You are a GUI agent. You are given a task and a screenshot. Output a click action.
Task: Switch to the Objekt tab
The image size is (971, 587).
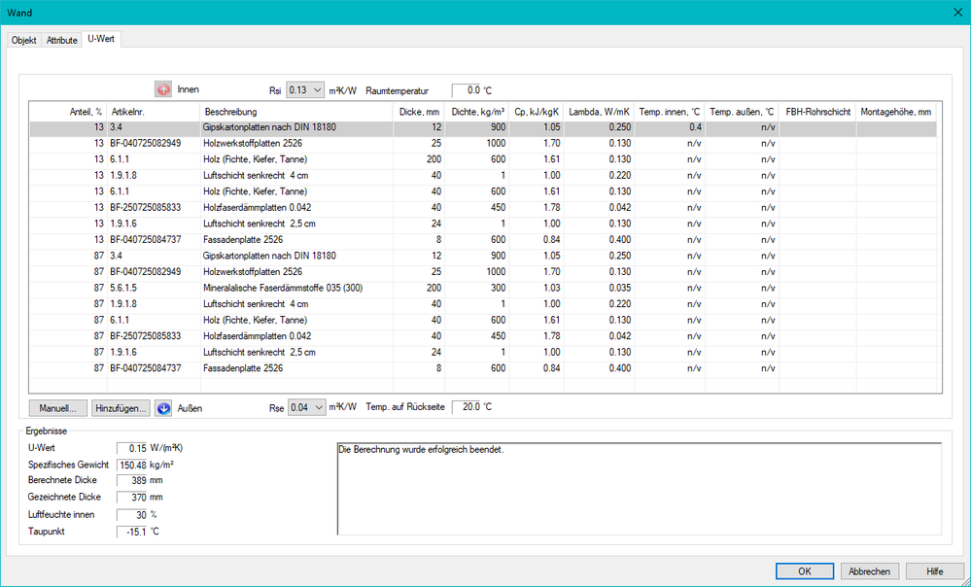[24, 40]
